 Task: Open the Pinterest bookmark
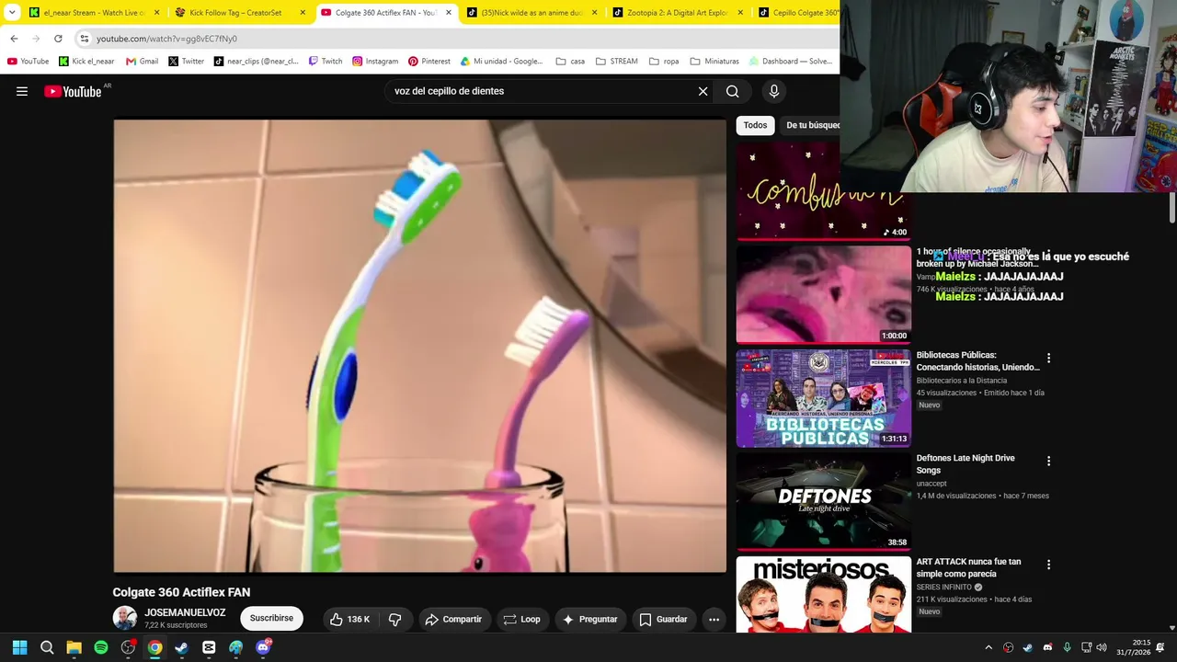point(429,62)
